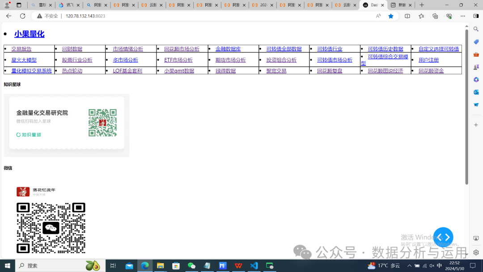Open the Outlook icon in the sidebar

point(476,92)
